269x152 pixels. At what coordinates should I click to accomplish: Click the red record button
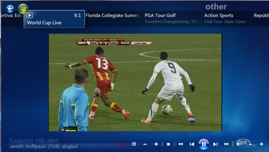(x=123, y=144)
